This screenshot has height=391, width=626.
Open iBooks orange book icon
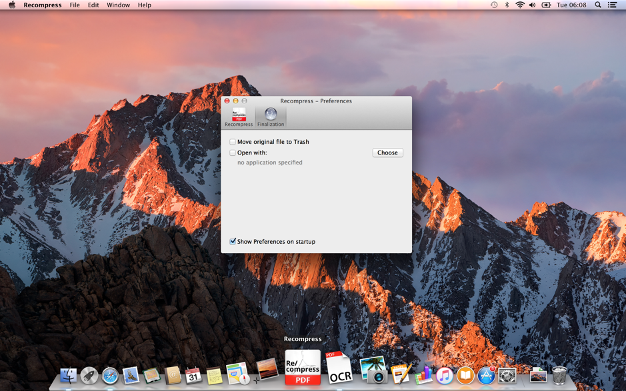[465, 376]
